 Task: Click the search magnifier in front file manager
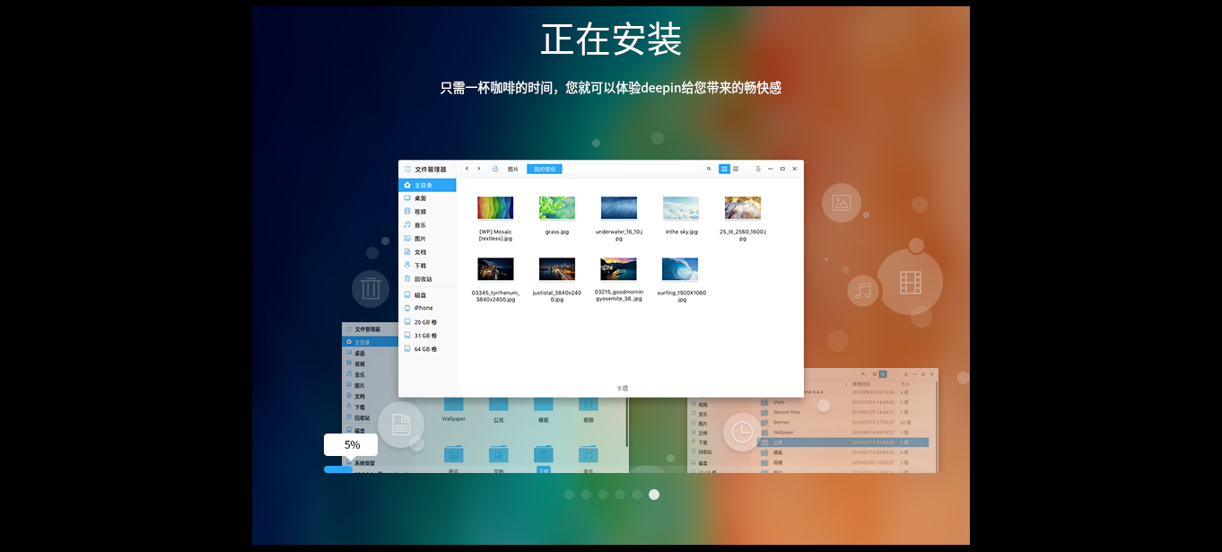(708, 169)
